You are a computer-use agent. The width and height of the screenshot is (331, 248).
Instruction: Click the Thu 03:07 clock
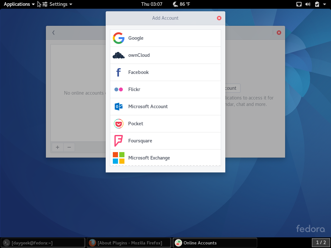(152, 4)
